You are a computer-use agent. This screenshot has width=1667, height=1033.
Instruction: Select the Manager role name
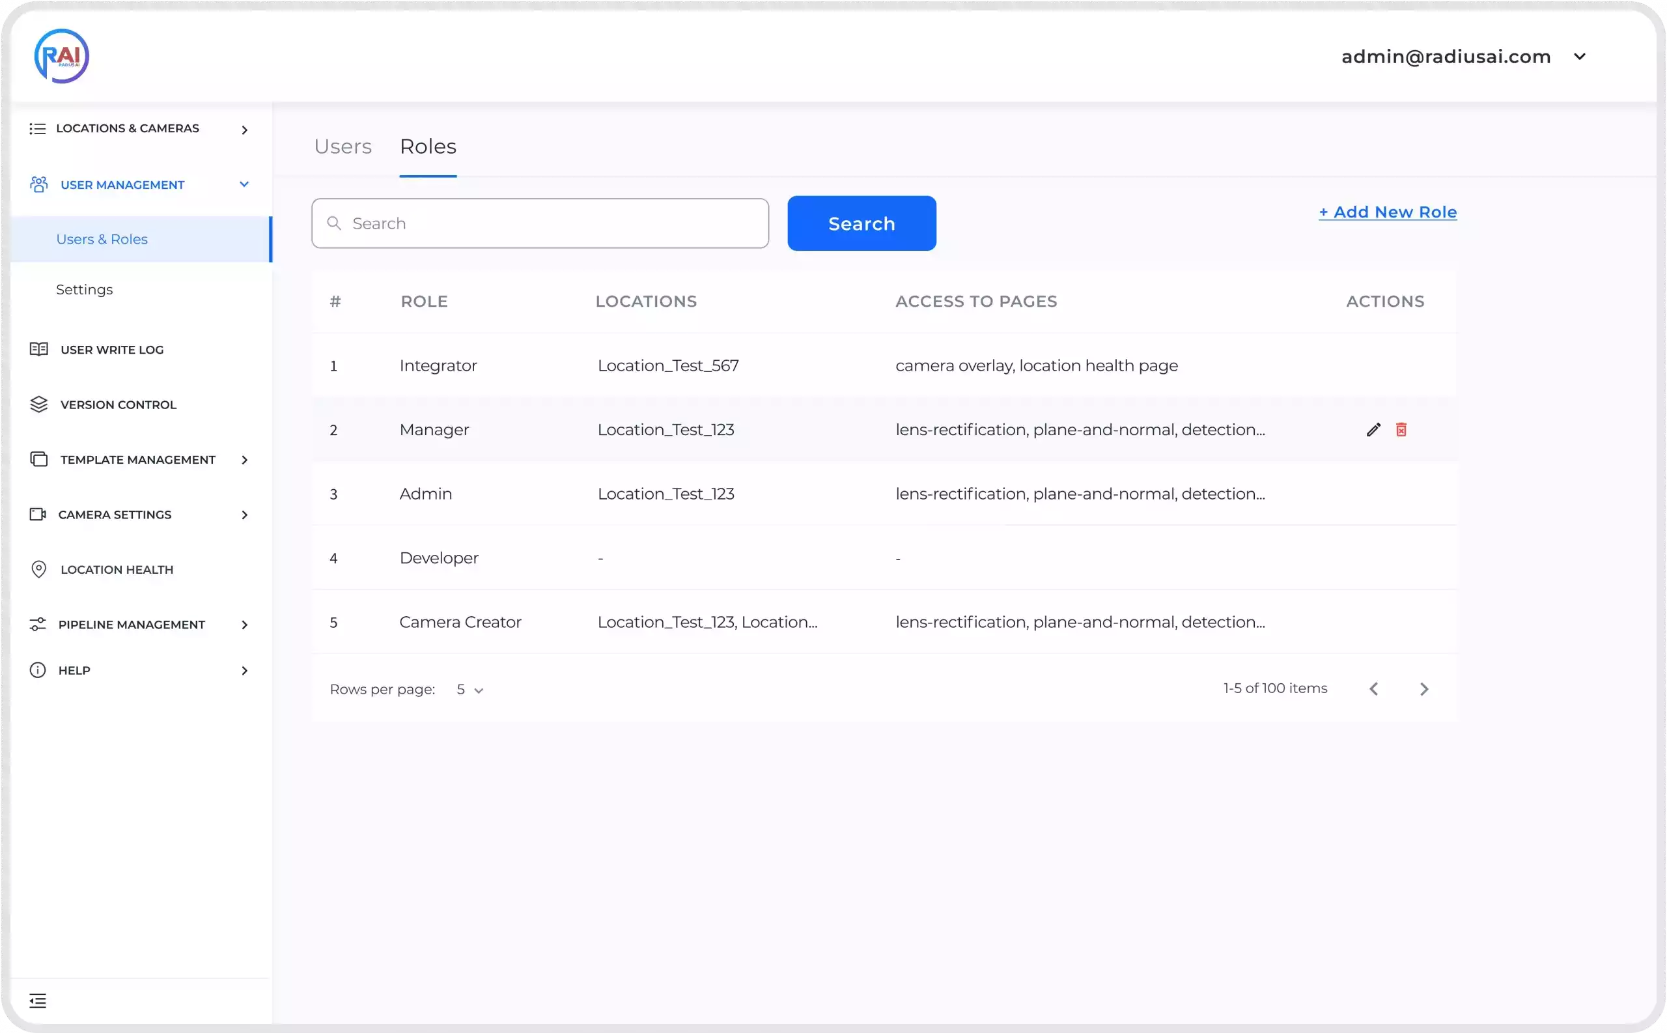434,430
